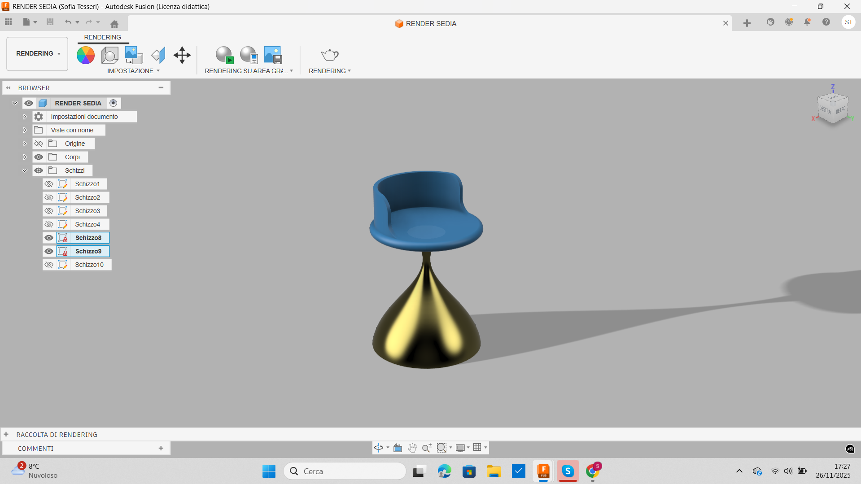The height and width of the screenshot is (484, 861).
Task: Select the Orbit tool in navigation bar
Action: [x=378, y=447]
